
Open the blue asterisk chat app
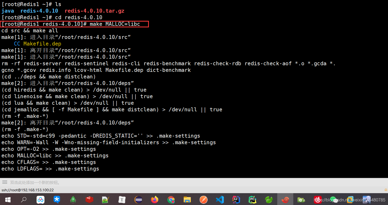[x=57, y=200]
